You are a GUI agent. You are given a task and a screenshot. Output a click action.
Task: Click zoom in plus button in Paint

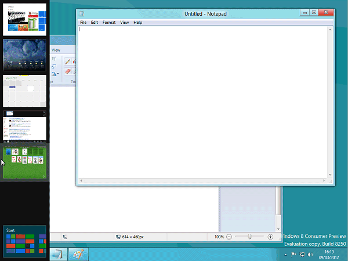point(270,237)
